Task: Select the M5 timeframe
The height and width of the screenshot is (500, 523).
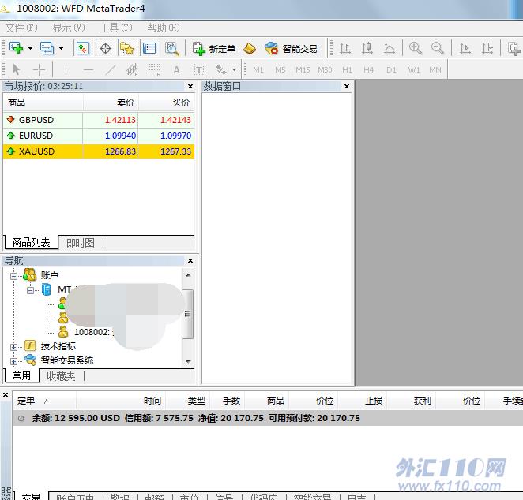Action: [x=280, y=70]
